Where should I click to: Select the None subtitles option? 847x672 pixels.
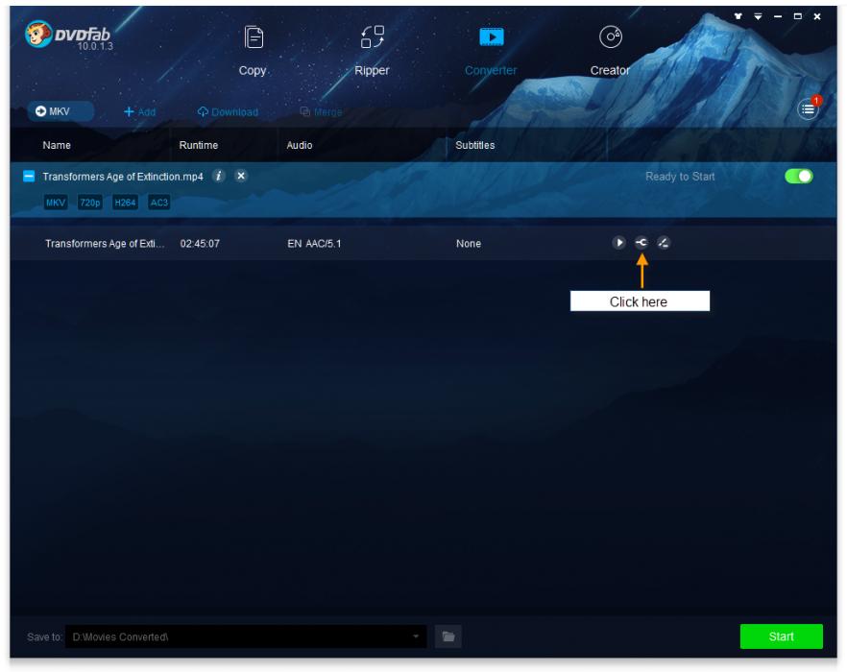[469, 244]
